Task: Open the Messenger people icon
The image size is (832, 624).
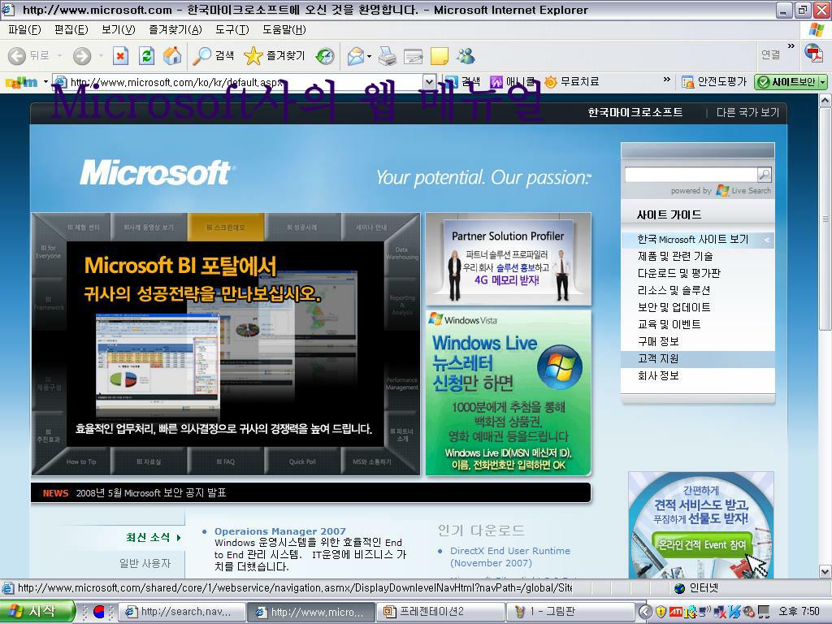Action: 466,56
